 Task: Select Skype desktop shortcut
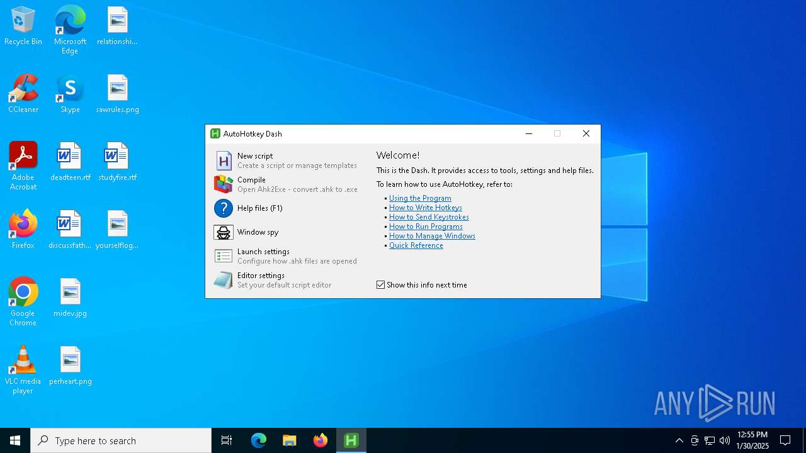(70, 94)
